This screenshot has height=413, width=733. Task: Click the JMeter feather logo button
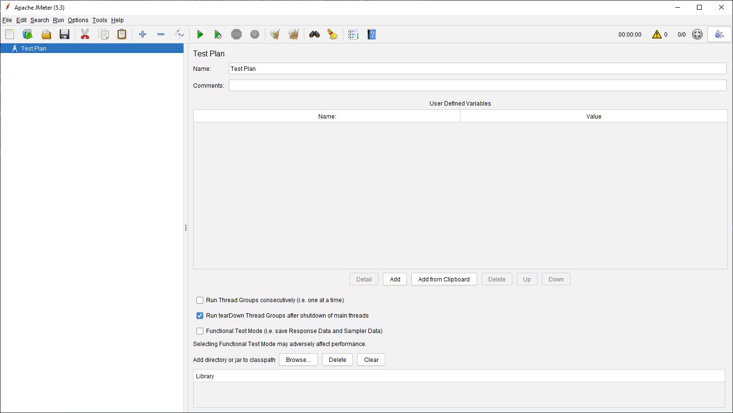(719, 34)
